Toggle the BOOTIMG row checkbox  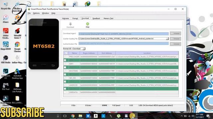65,71
